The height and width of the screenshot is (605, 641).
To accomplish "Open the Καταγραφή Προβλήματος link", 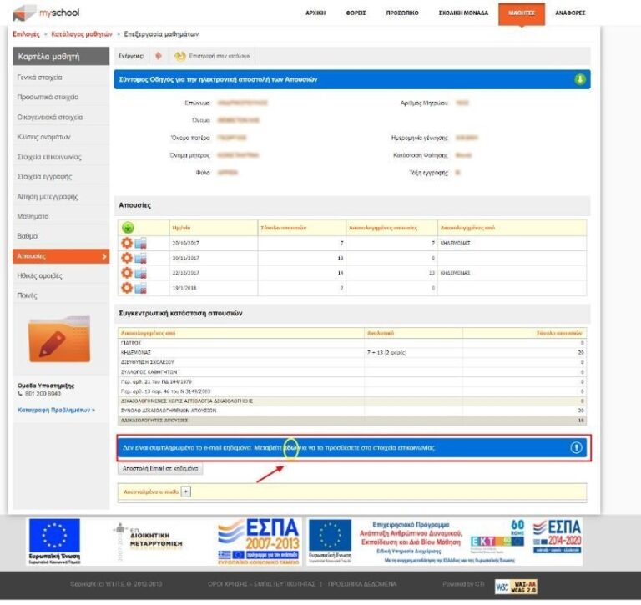I will coord(56,410).
